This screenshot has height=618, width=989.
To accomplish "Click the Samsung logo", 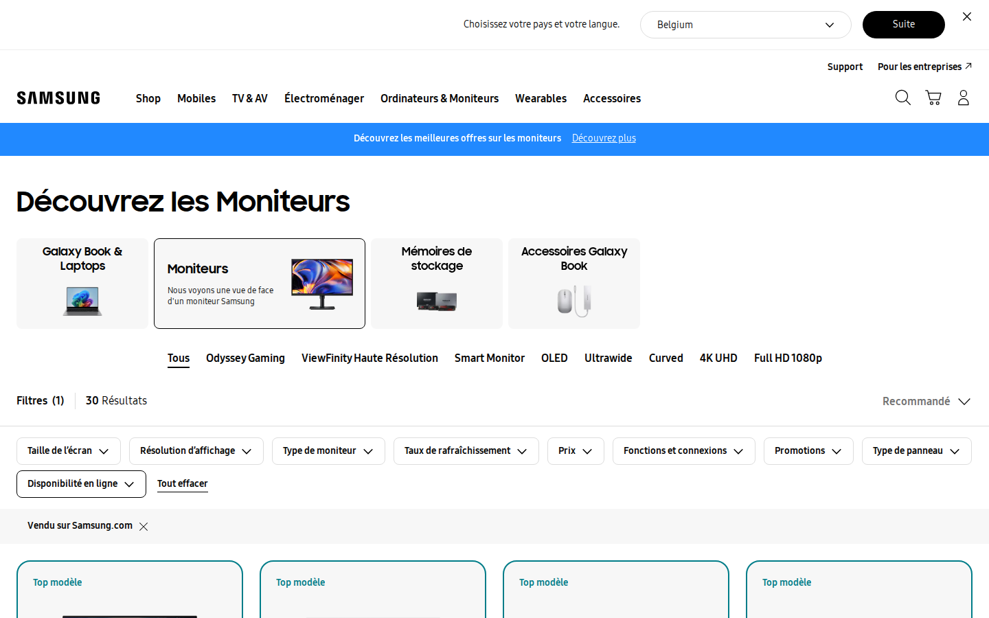I will point(58,98).
